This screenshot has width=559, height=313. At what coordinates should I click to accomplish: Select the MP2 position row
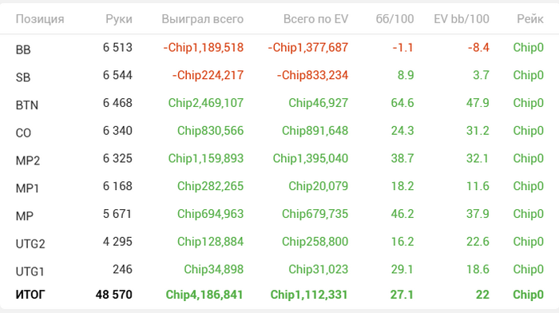click(x=279, y=159)
